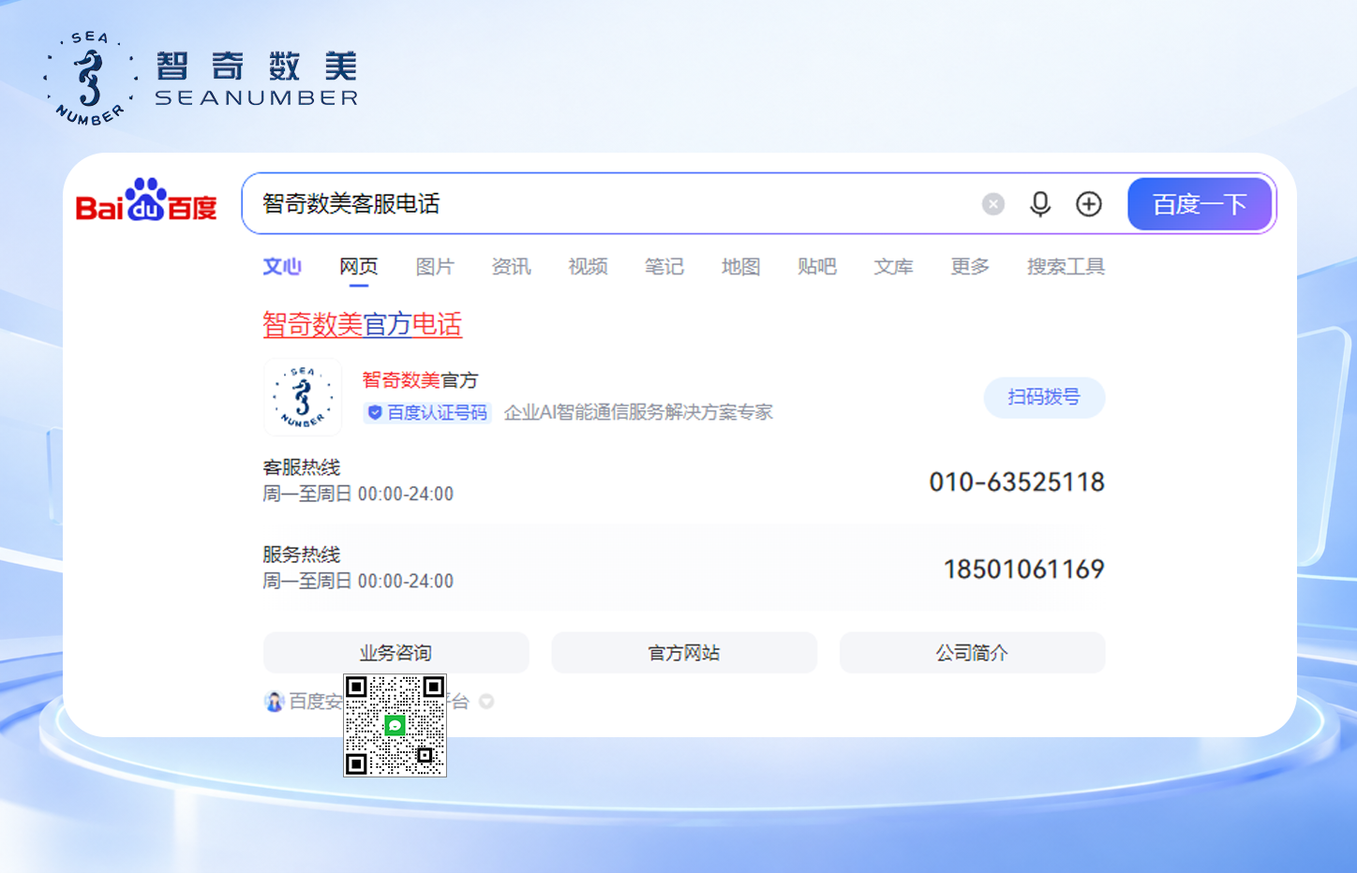Open 搜索工具 options
This screenshot has width=1357, height=873.
pyautogui.click(x=1066, y=267)
